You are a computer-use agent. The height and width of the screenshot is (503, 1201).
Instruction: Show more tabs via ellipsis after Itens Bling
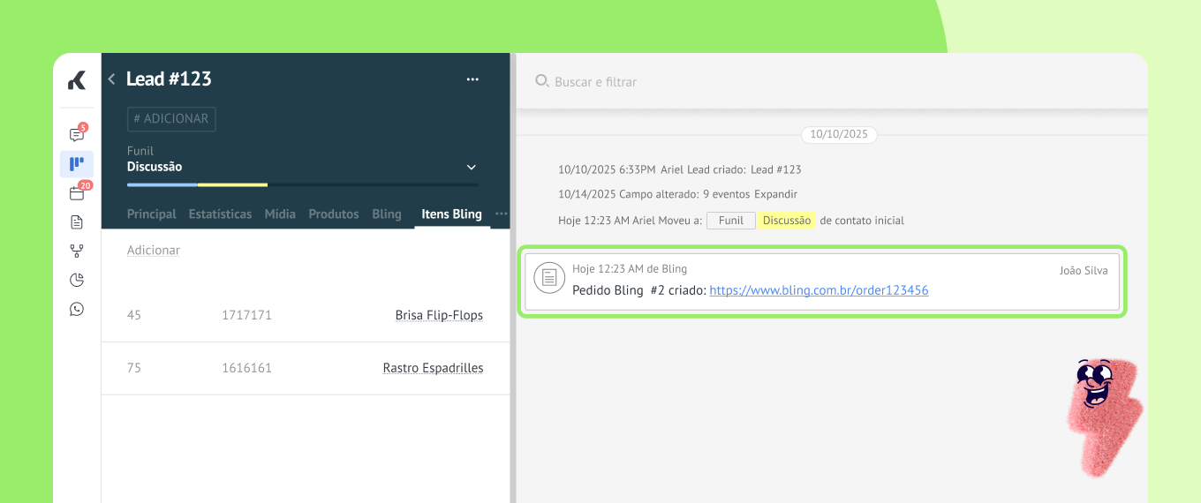(501, 214)
